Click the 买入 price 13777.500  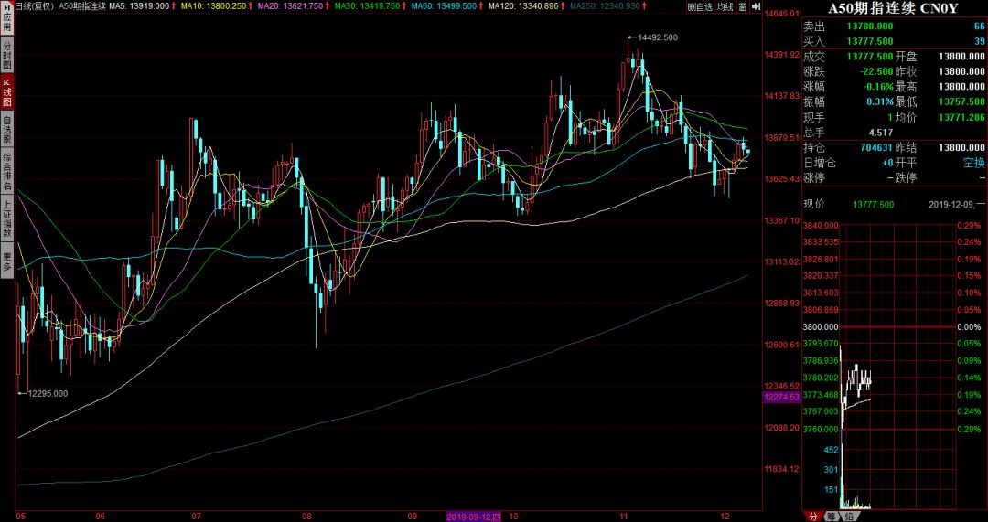(x=870, y=41)
